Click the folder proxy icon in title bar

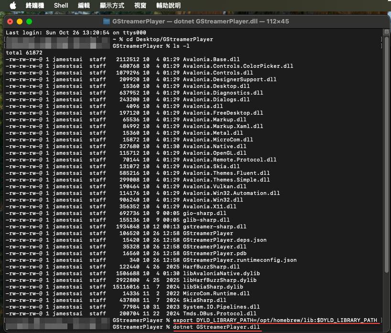pos(106,21)
